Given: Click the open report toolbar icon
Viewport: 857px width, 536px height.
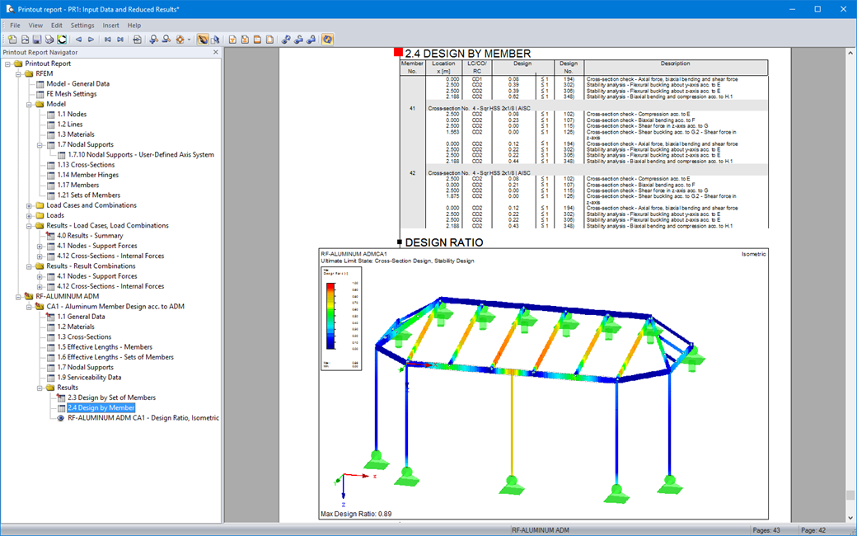Looking at the screenshot, I should (x=25, y=40).
